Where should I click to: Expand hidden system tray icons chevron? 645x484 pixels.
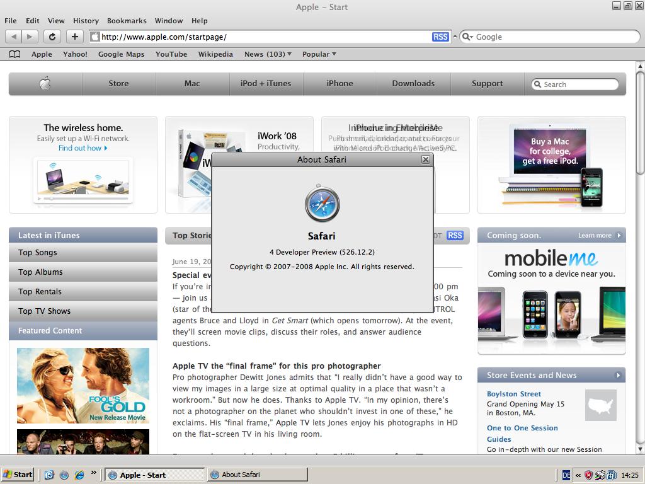(x=578, y=475)
